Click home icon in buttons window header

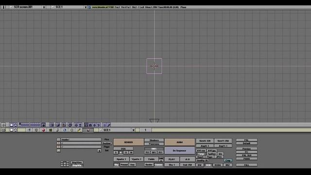(16, 130)
